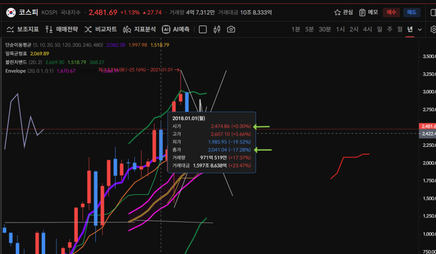Image resolution: width=436 pixels, height=254 pixels.
Task: Click the 종가 2,041.04 tooltip row
Action: (x=212, y=150)
